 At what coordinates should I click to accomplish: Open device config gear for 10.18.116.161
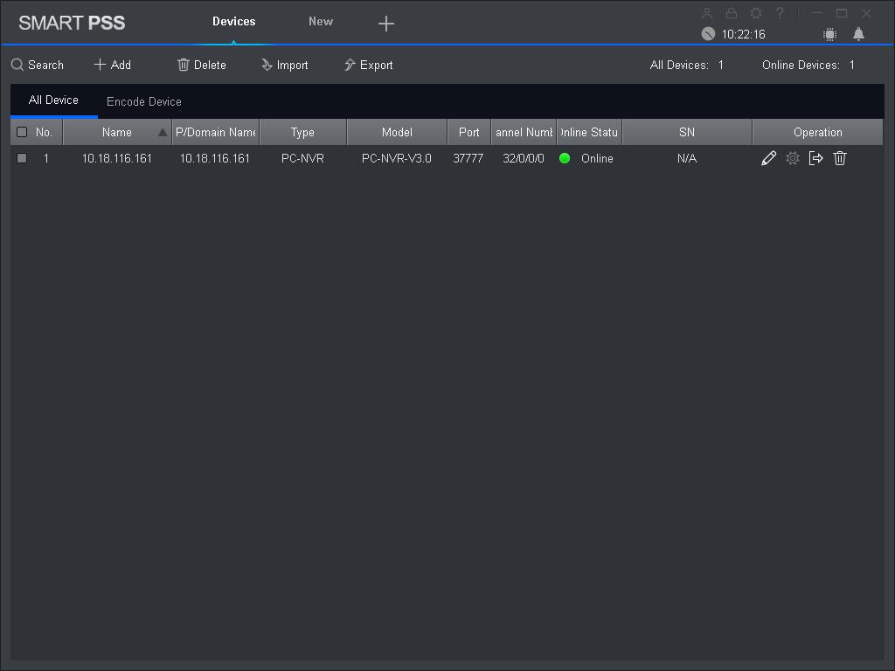792,158
